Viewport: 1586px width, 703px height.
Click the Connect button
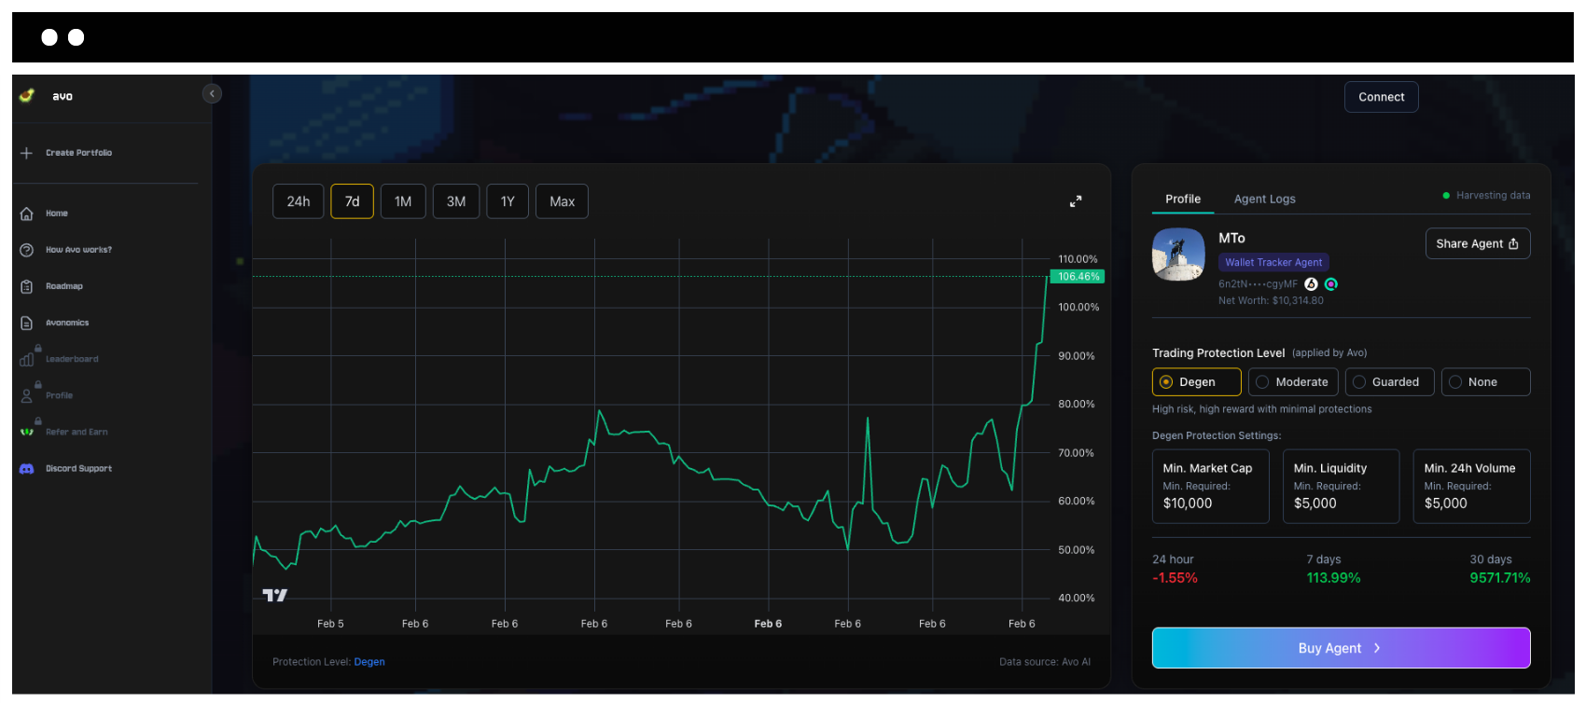click(1381, 97)
